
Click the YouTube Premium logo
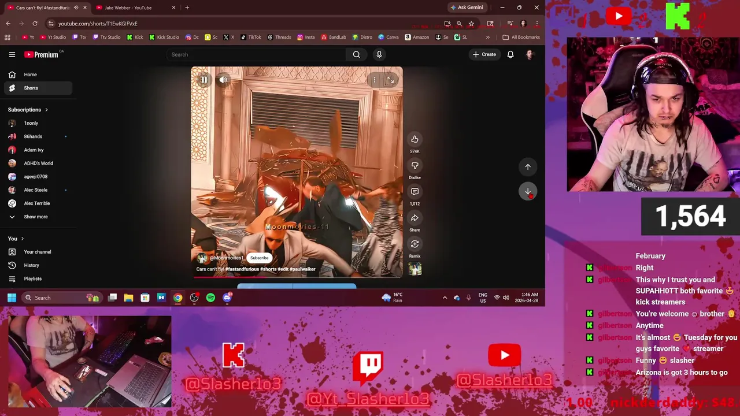tap(42, 54)
